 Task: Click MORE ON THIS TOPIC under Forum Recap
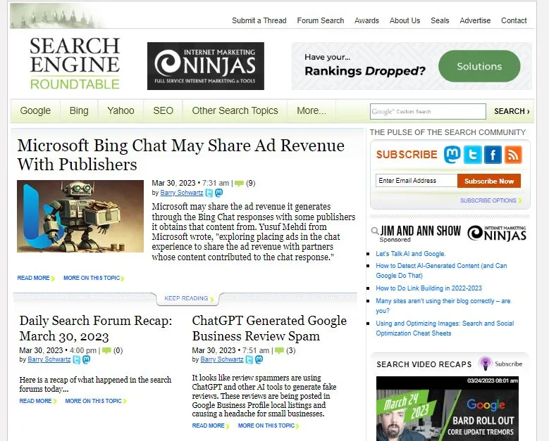[x=96, y=401]
